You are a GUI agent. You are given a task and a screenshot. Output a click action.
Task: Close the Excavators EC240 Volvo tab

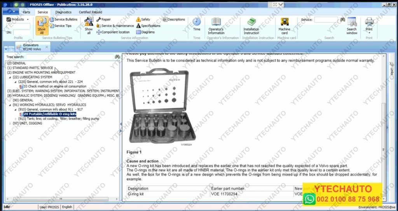pyautogui.click(x=47, y=47)
